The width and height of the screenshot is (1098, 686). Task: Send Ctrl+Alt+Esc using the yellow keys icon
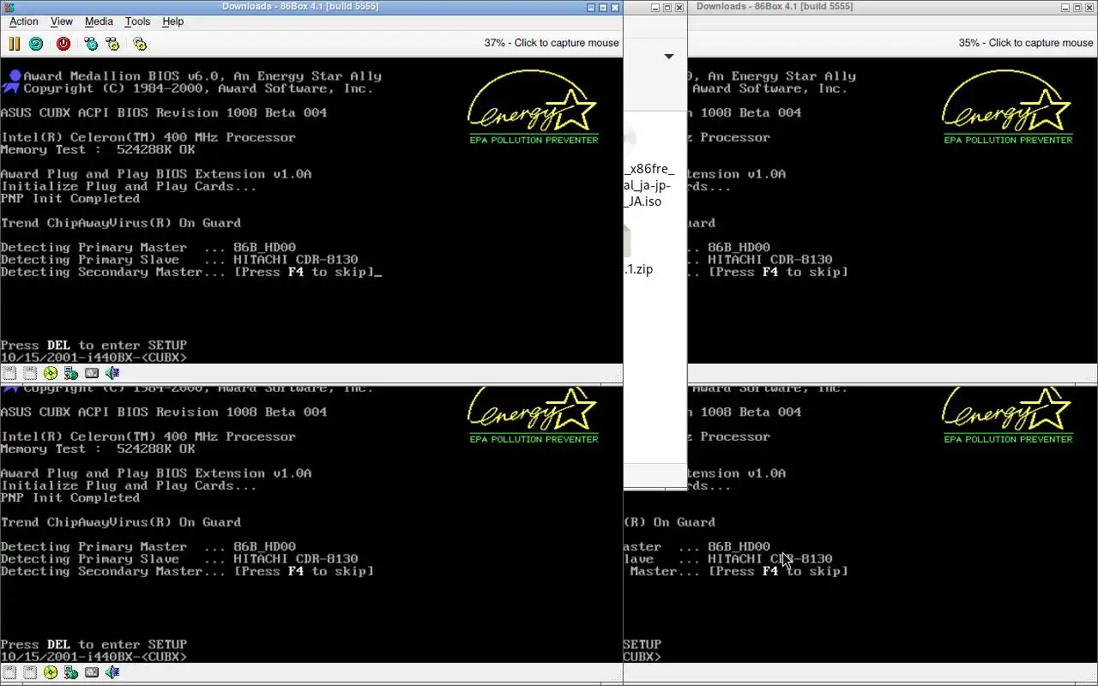coord(112,43)
